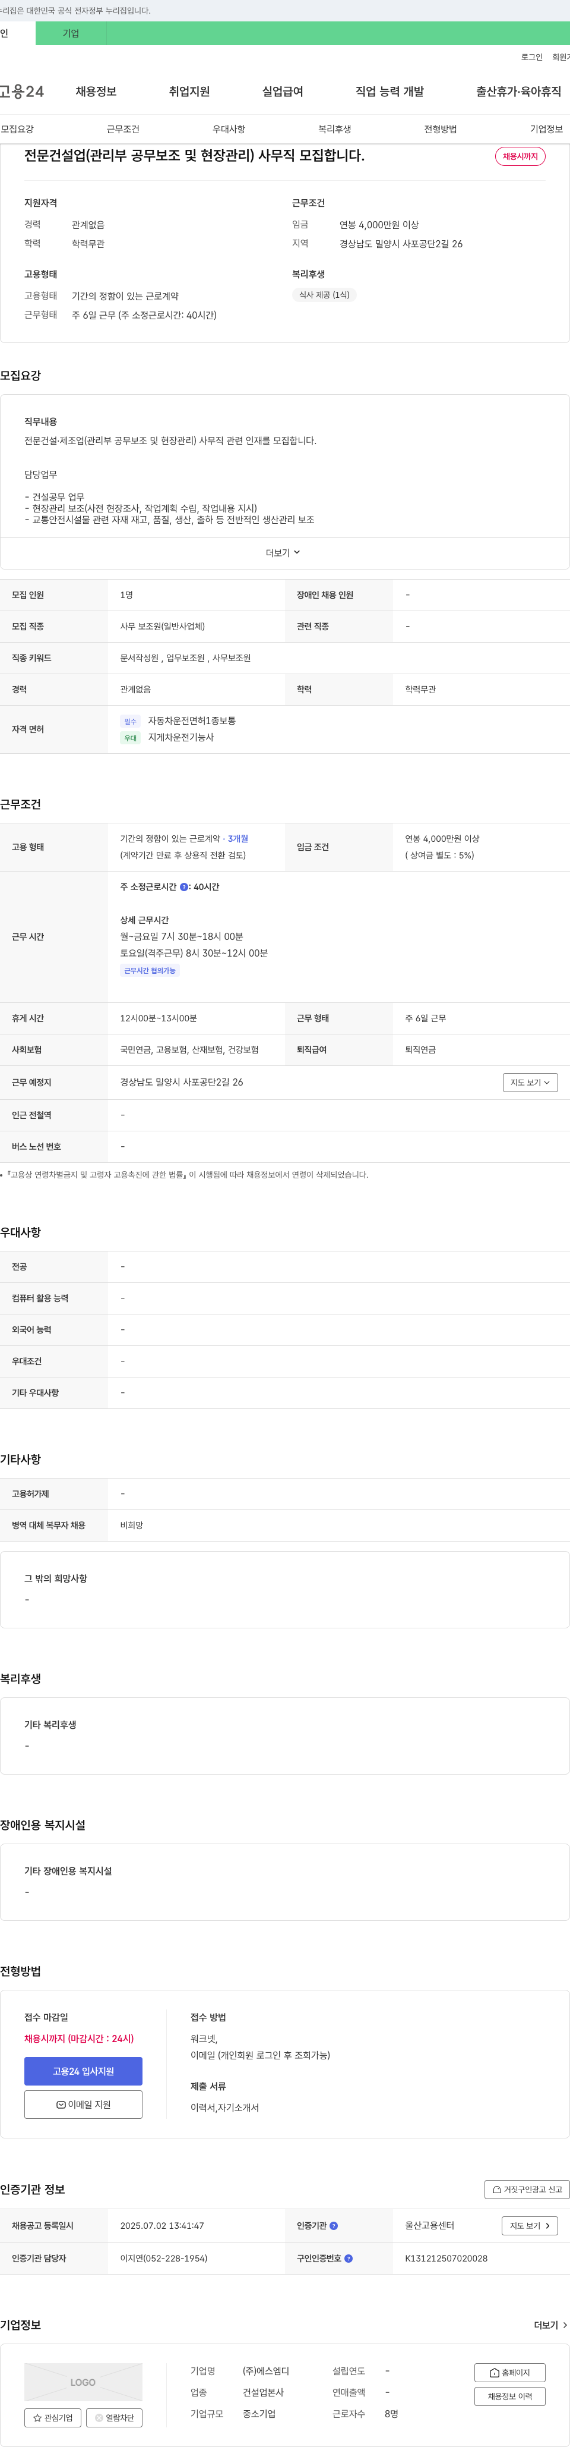Jump to the 복리후생 section tab
This screenshot has height=2447, width=570.
(x=335, y=129)
